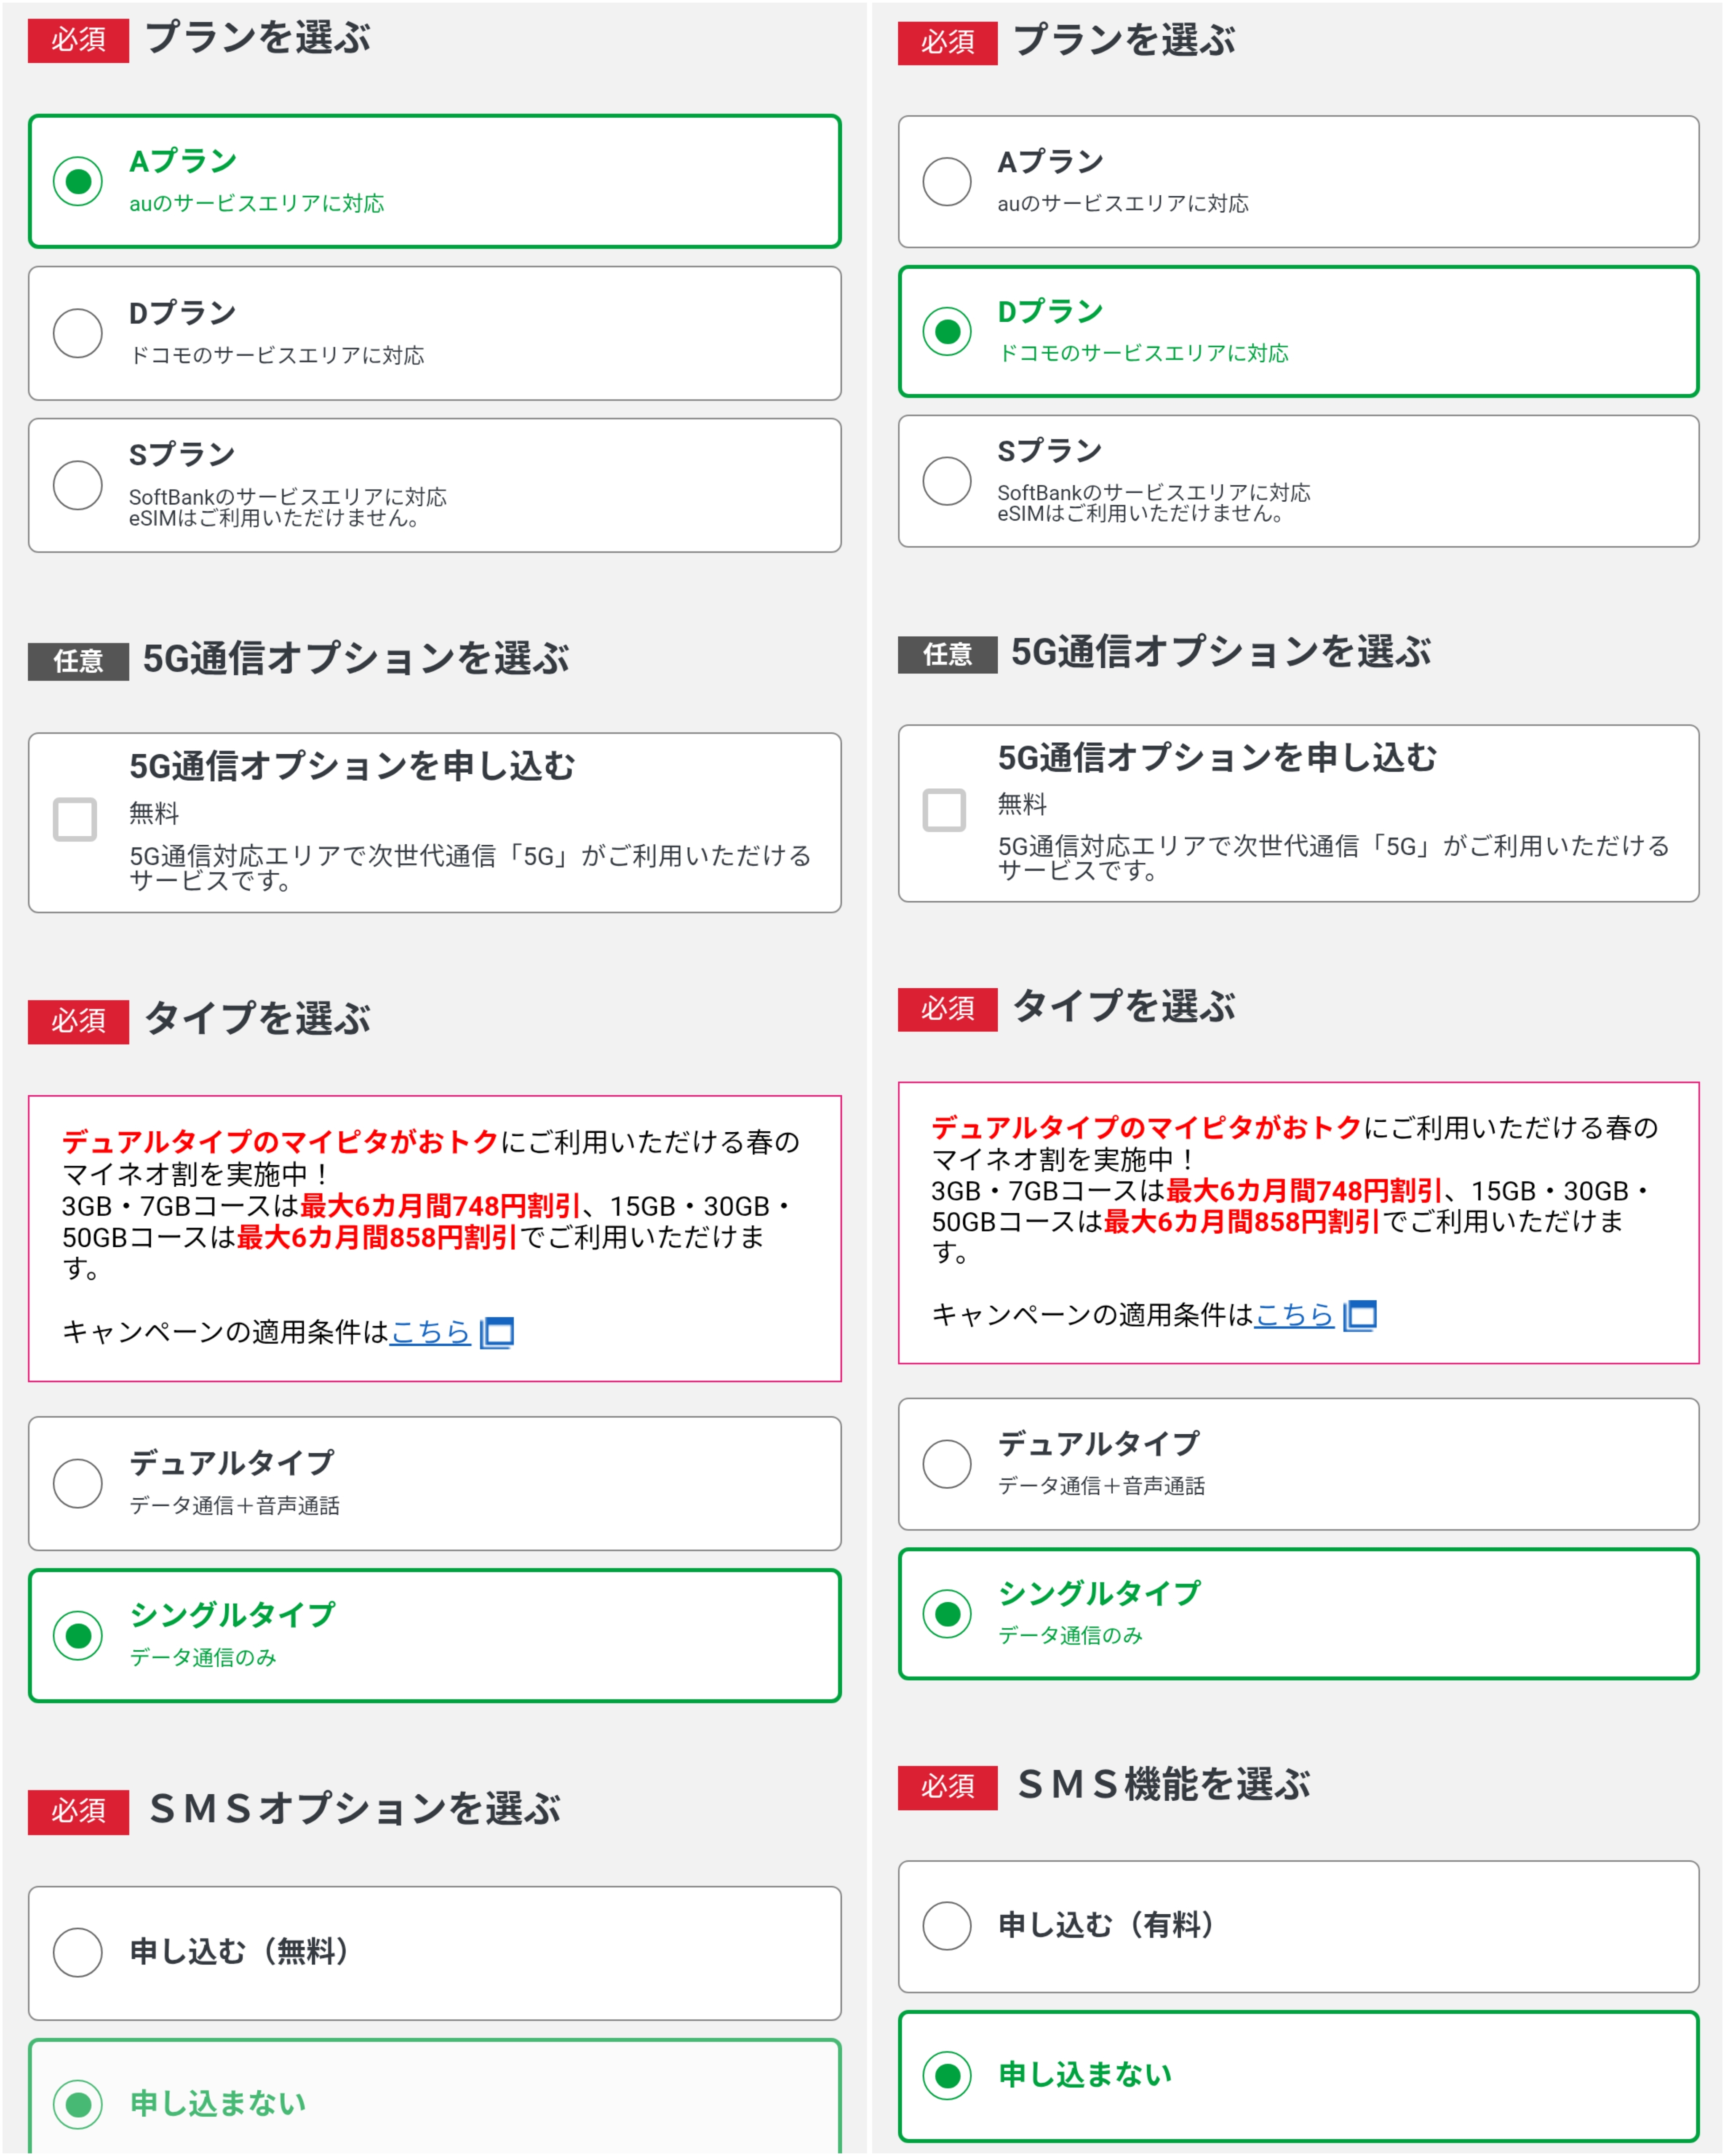Viewport: 1725px width, 2156px height.
Task: Choose デュアルタイプ radio in right panel
Action: tap(947, 1464)
